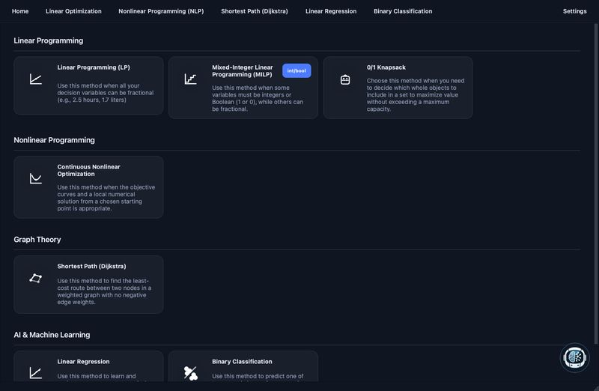Select the Mixed-Integer Linear Programming (MILP) title
599x391 pixels.
tap(243, 70)
